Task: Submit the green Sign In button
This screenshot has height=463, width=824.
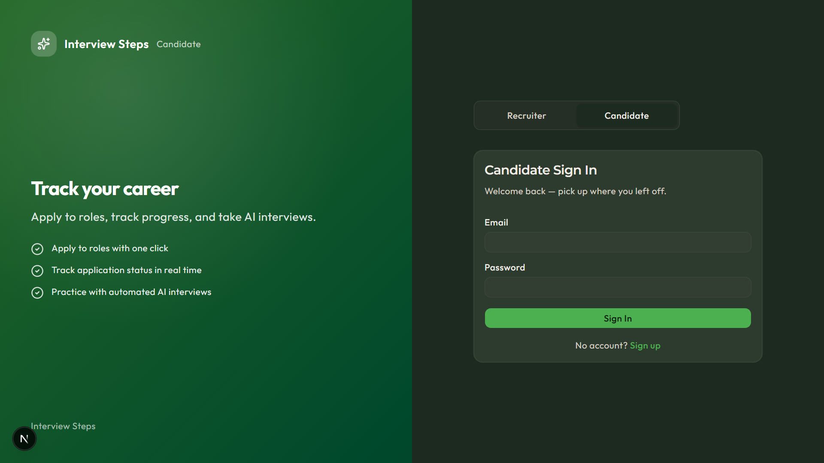Action: pyautogui.click(x=618, y=318)
